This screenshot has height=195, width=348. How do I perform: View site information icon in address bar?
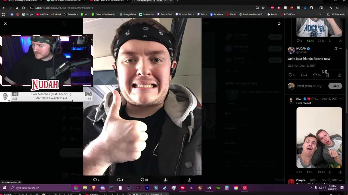pyautogui.click(x=31, y=8)
